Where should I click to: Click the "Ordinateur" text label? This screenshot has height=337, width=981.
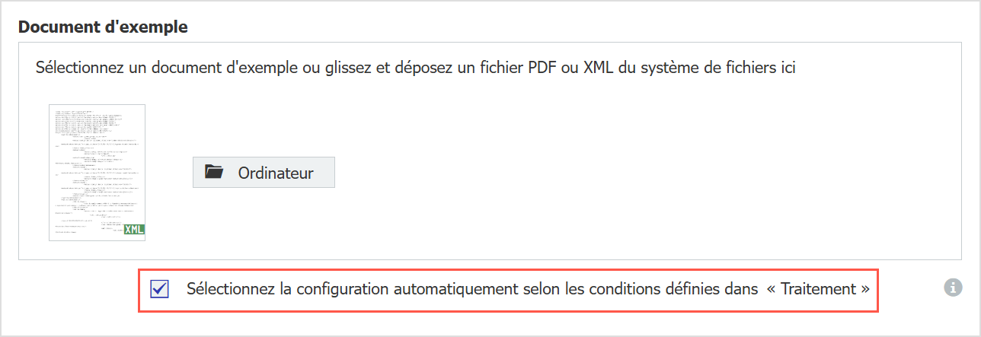coord(276,173)
